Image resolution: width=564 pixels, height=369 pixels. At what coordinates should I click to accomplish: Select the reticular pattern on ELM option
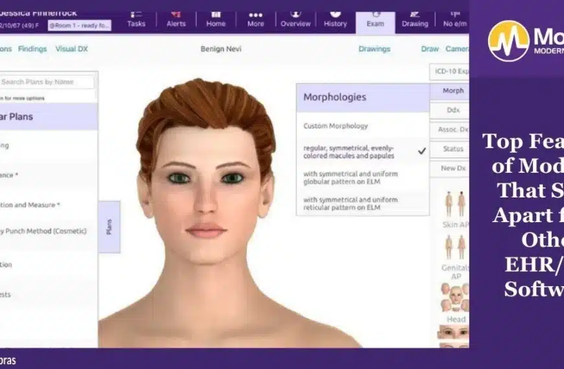coord(363,203)
